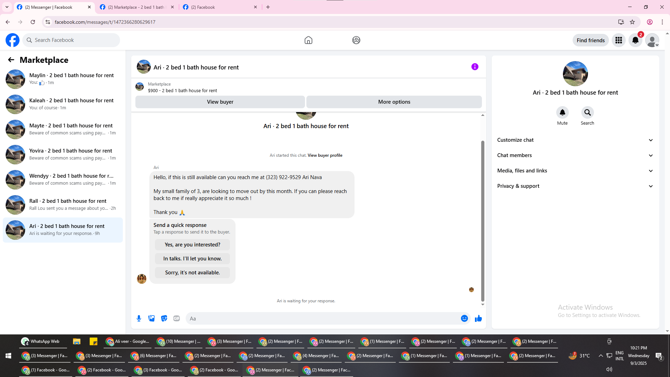
Task: Open the ENG INTL language switcher
Action: [x=620, y=356]
